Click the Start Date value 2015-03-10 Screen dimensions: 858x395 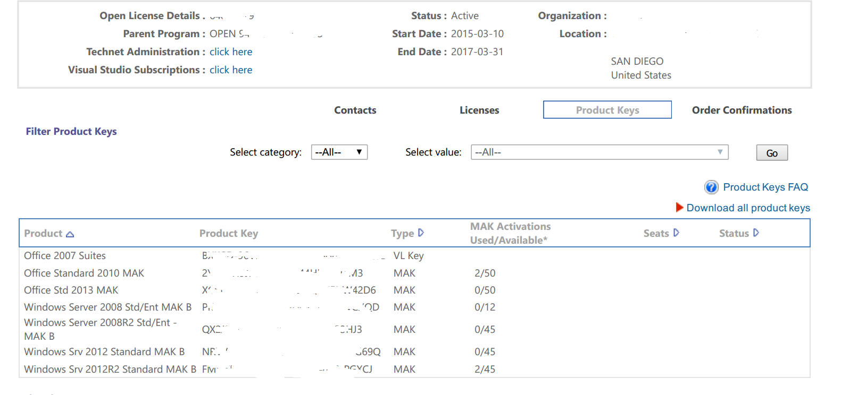tap(477, 33)
